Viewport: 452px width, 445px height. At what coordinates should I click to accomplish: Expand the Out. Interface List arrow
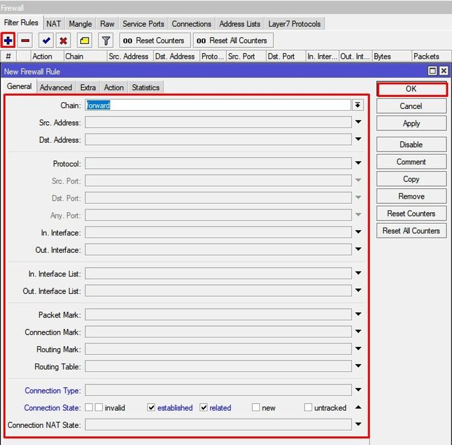[358, 290]
